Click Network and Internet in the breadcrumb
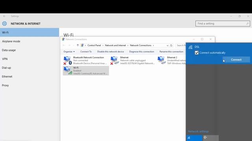The image size is (252, 141). pyautogui.click(x=115, y=45)
